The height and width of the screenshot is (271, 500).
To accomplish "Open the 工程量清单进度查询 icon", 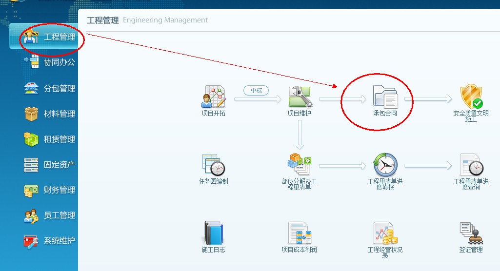I will 471,165.
